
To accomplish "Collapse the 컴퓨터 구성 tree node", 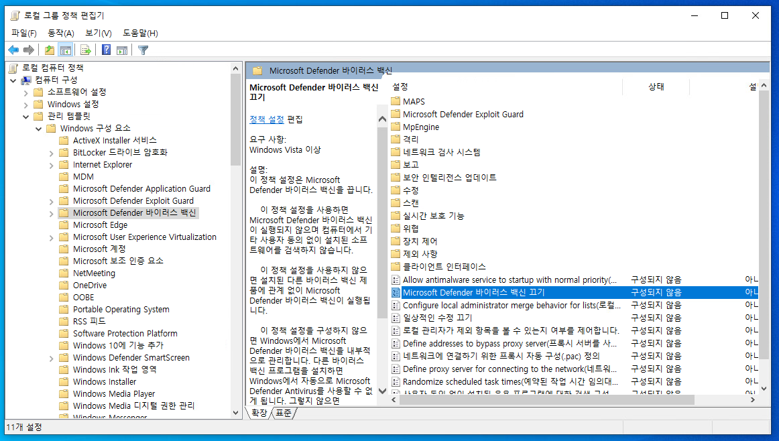I will 13,80.
